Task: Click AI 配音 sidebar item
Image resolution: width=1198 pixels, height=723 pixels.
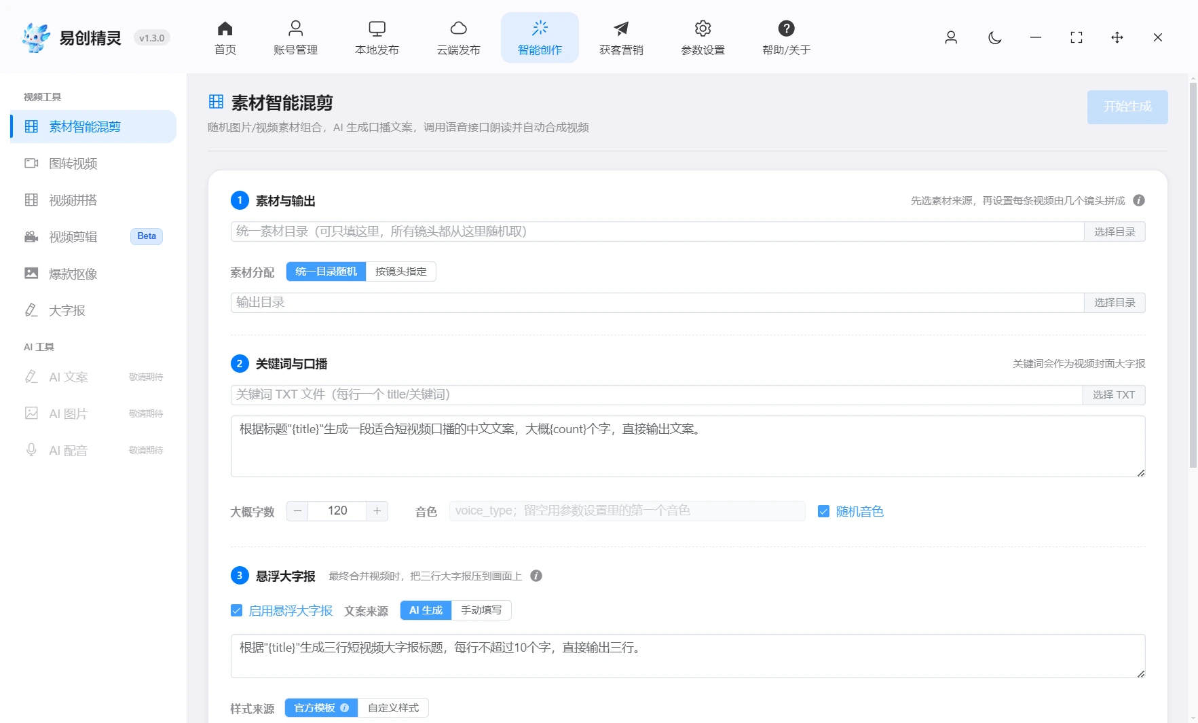Action: pyautogui.click(x=94, y=450)
